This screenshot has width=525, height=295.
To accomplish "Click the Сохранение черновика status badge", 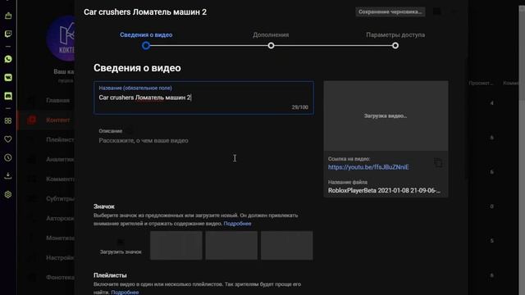I will [390, 11].
